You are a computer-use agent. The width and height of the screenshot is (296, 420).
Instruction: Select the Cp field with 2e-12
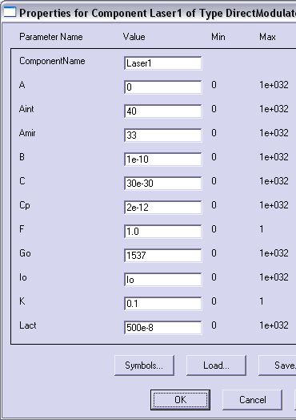[163, 208]
